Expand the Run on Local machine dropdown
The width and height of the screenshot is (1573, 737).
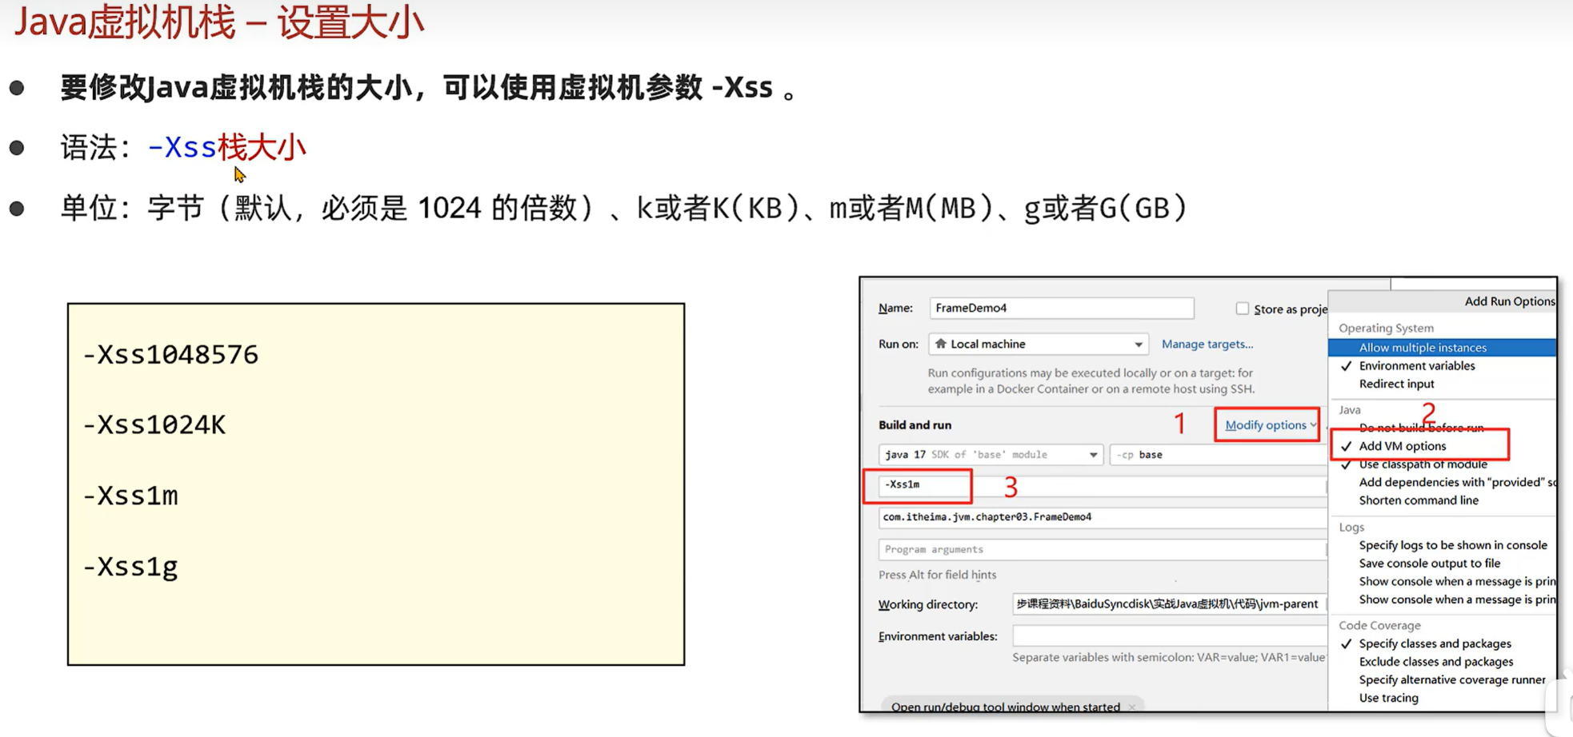1137,345
